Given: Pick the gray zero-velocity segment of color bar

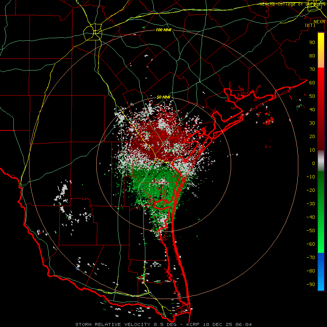Looking at the screenshot, I should 321,161.
